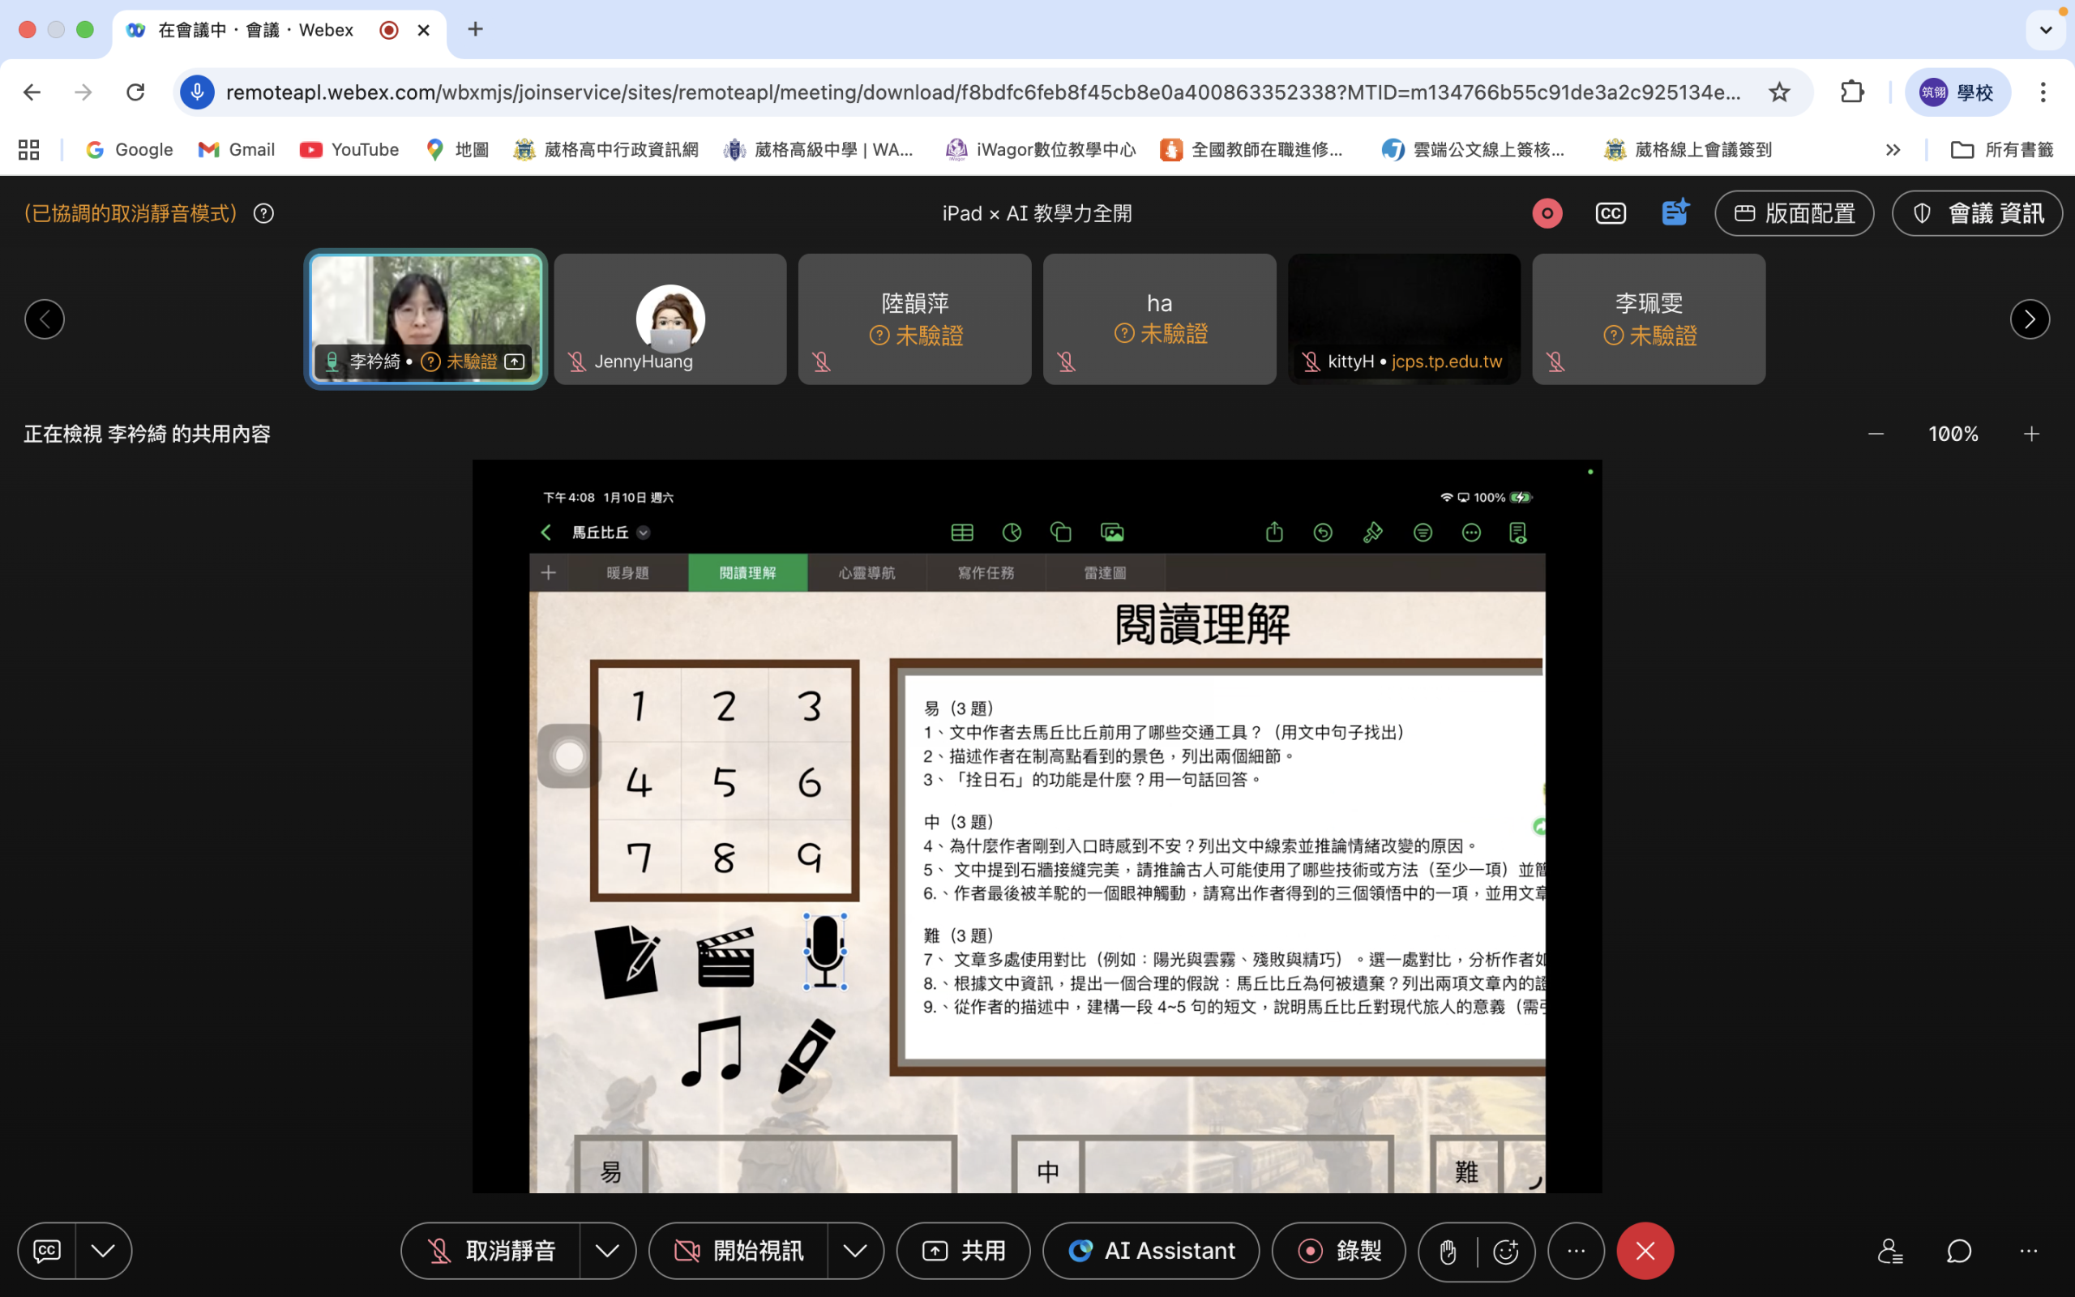Expand caption options arrow at bottom left
2075x1297 pixels.
point(103,1251)
